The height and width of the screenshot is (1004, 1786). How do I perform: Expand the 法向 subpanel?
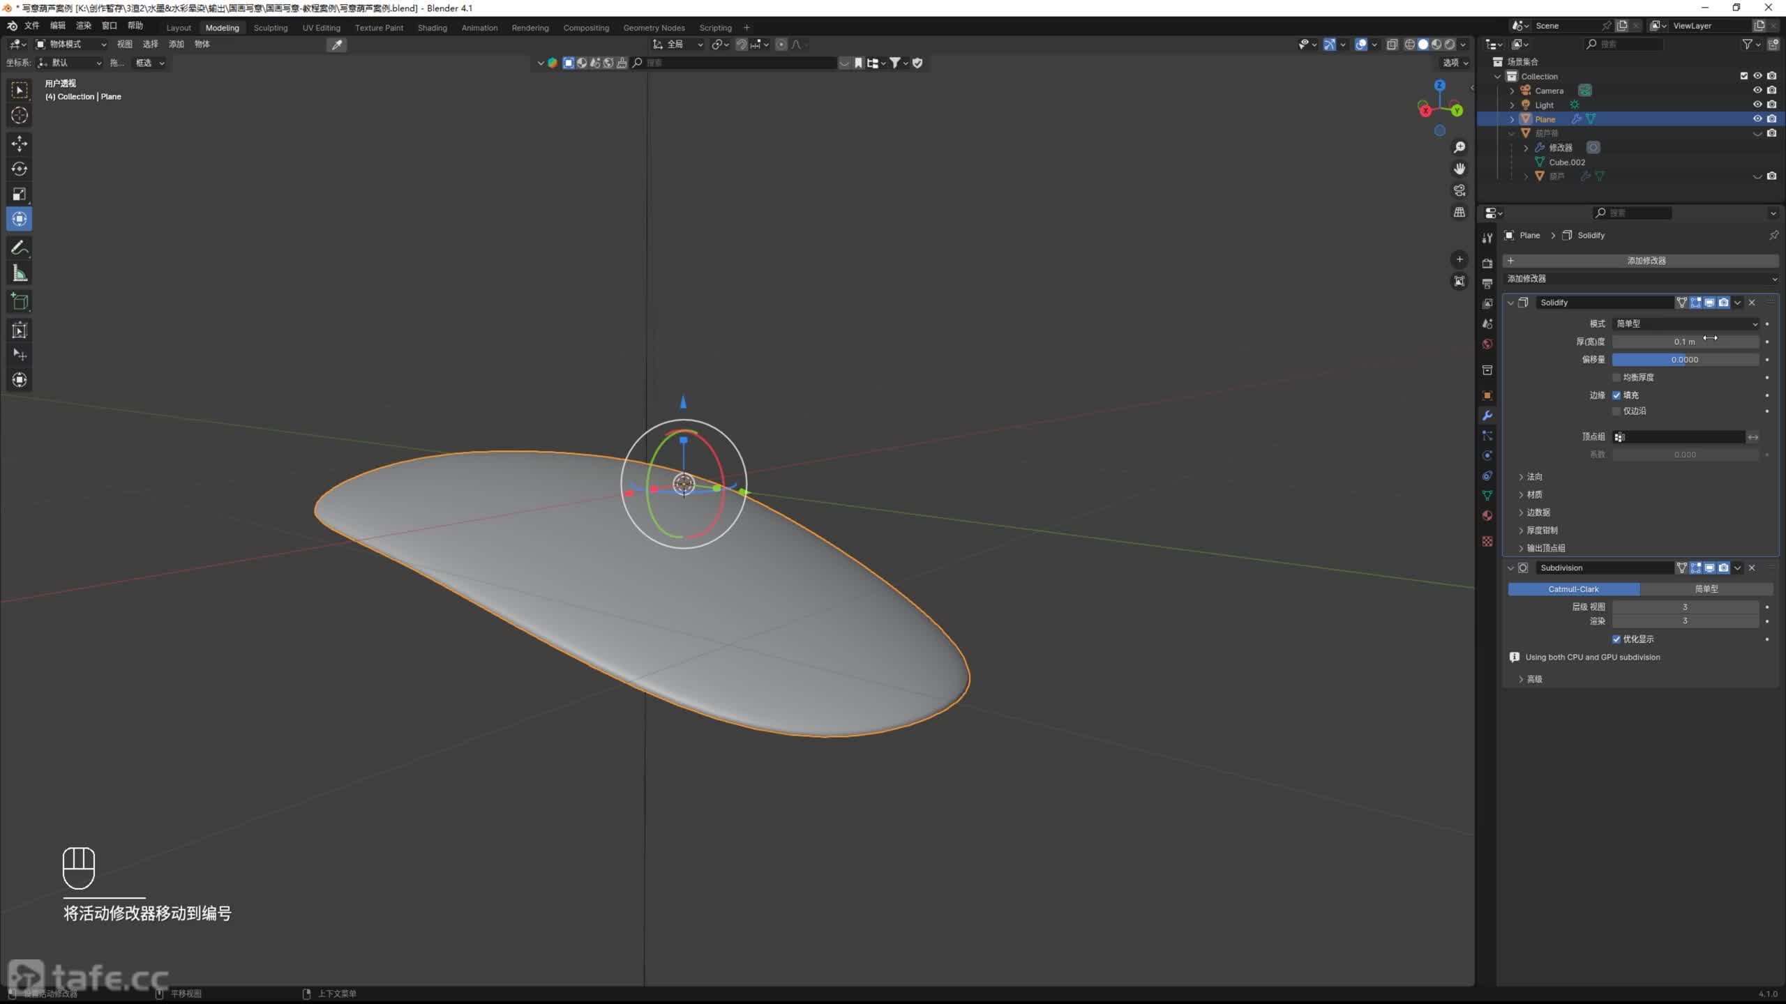[x=1533, y=477]
